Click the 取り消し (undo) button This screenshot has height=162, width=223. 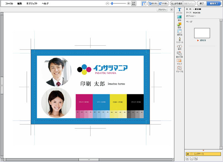(x=153, y=3)
